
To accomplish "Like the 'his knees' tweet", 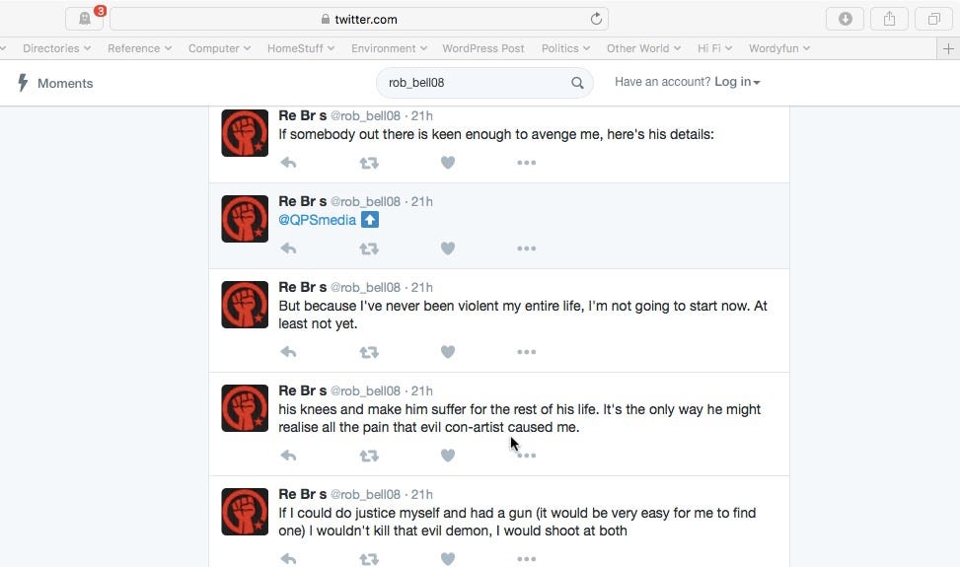I will tap(448, 456).
